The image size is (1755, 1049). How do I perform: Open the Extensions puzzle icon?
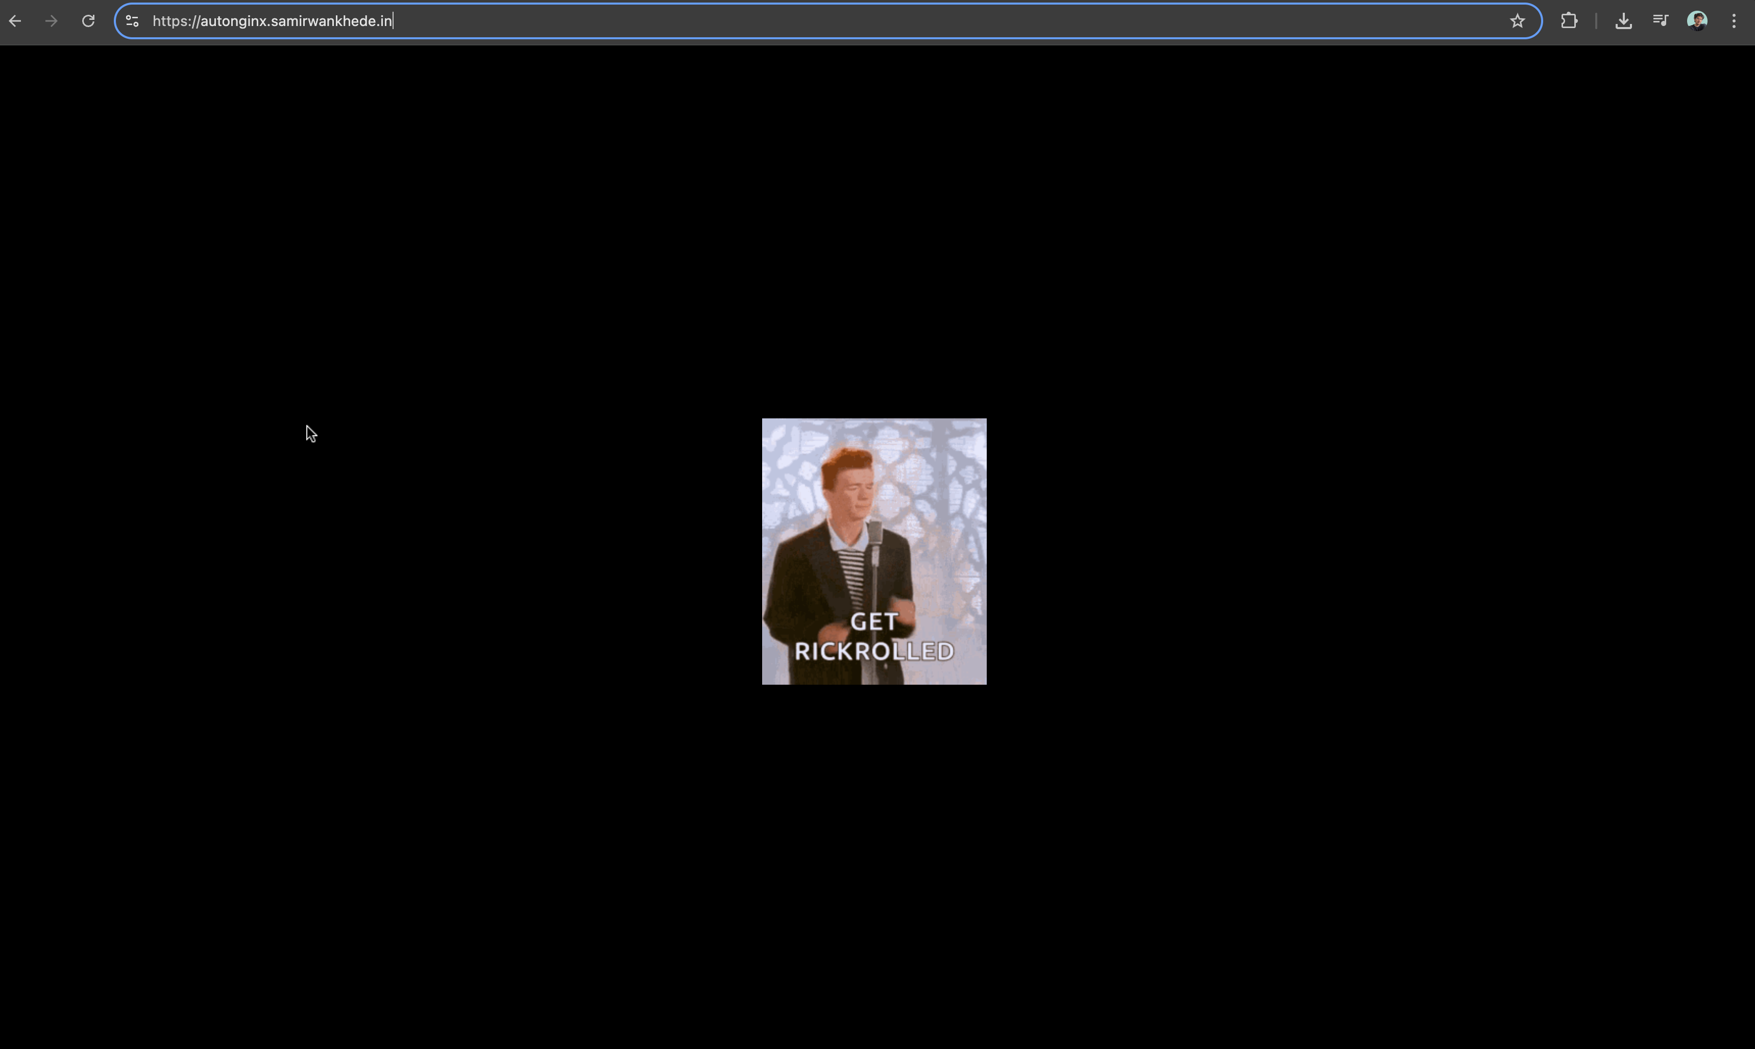(x=1569, y=21)
